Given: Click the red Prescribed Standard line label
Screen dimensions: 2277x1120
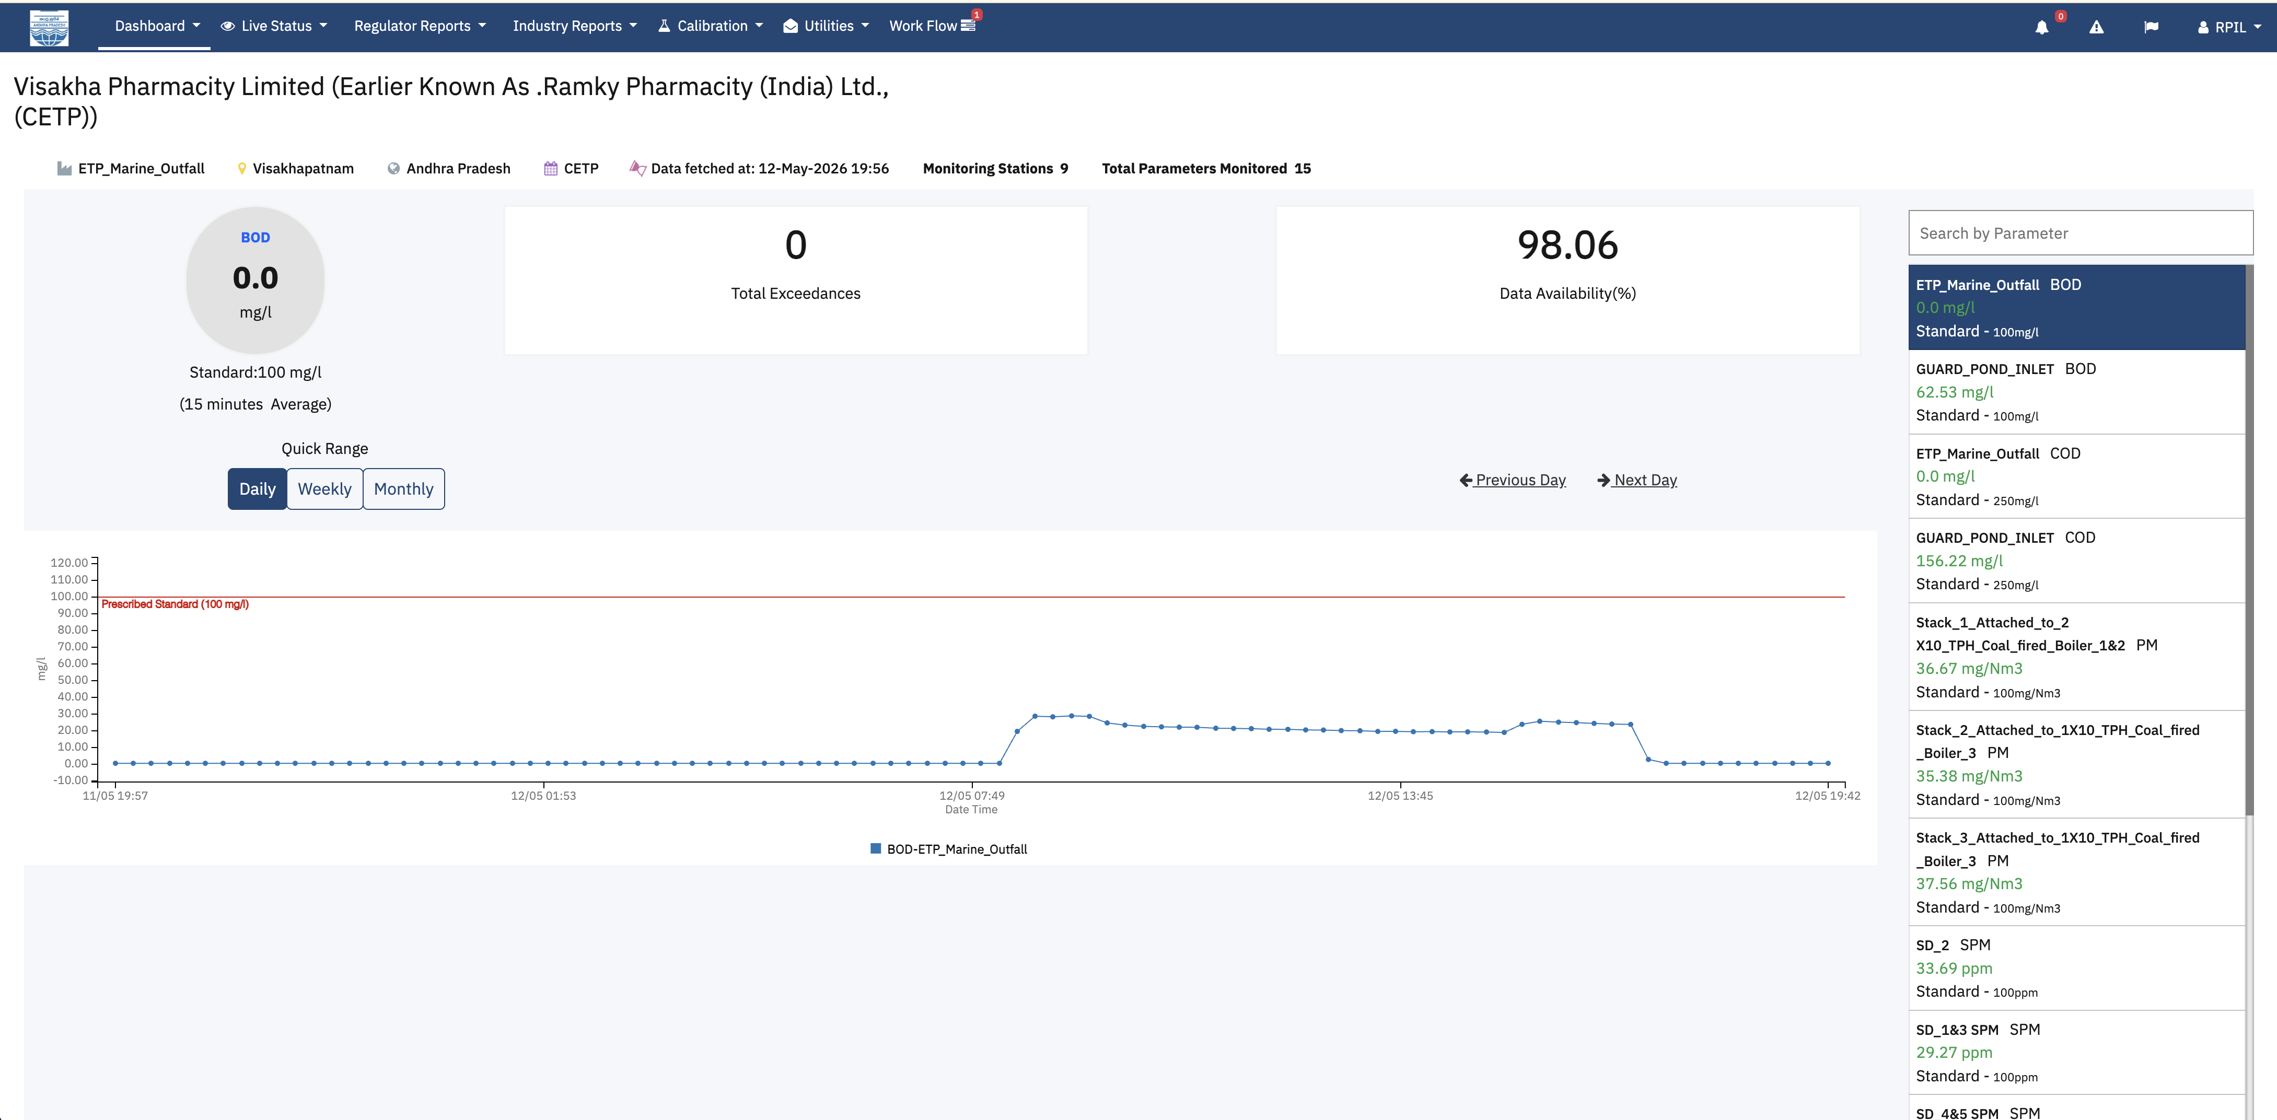Looking at the screenshot, I should pos(175,604).
